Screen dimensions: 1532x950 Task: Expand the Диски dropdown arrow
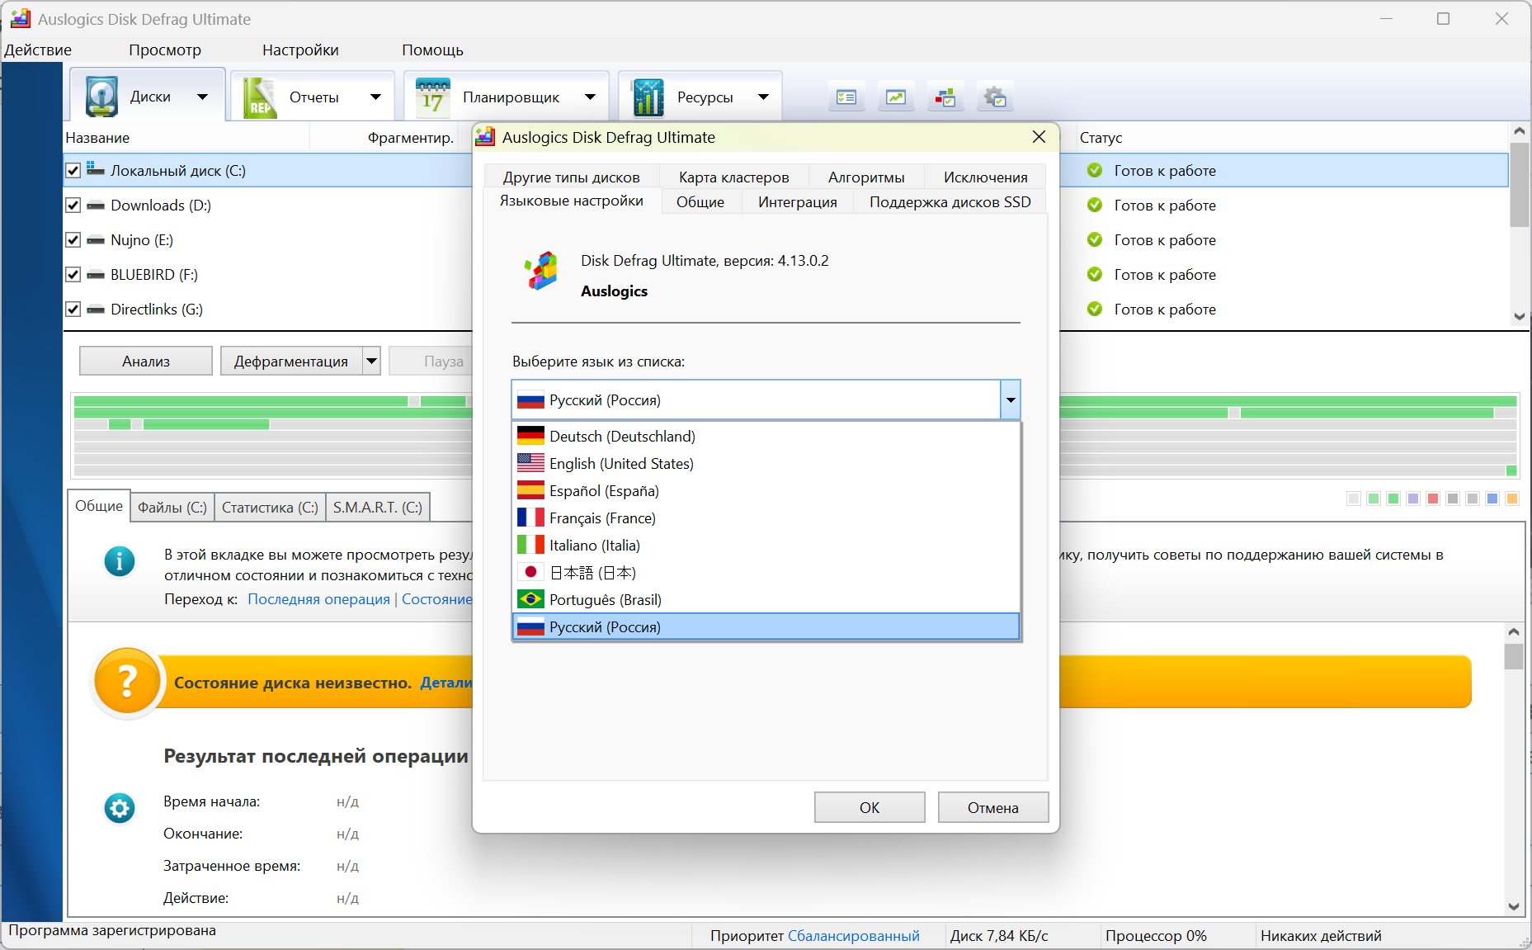[x=202, y=97]
